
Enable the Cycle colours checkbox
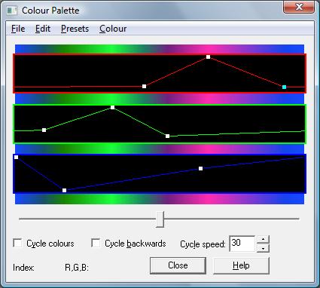click(x=17, y=244)
